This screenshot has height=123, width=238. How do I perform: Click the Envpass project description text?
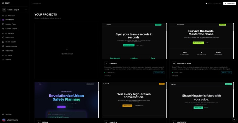pyautogui.click(x=134, y=68)
